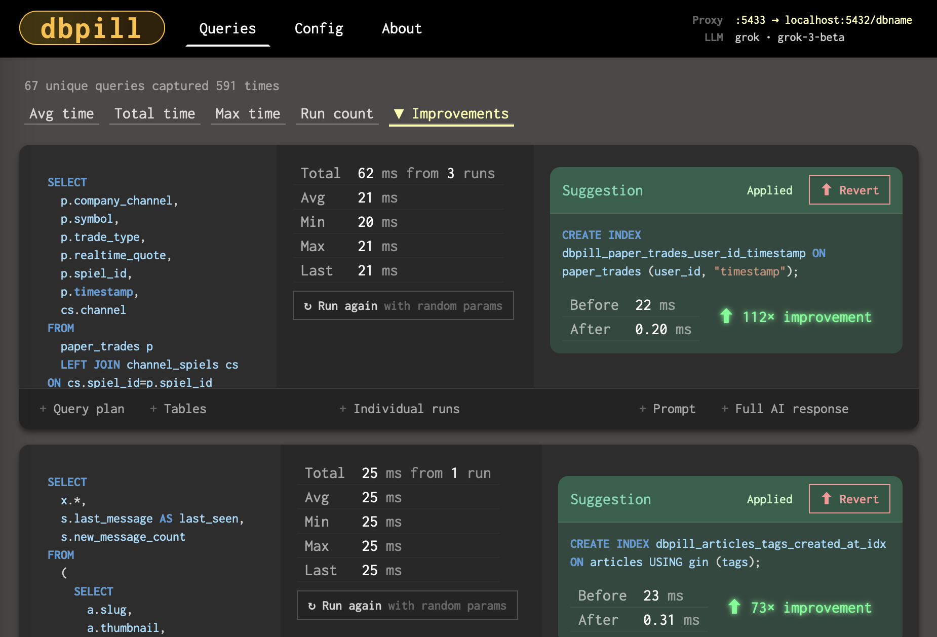This screenshot has width=937, height=637.
Task: Open the About tab
Action: click(402, 28)
